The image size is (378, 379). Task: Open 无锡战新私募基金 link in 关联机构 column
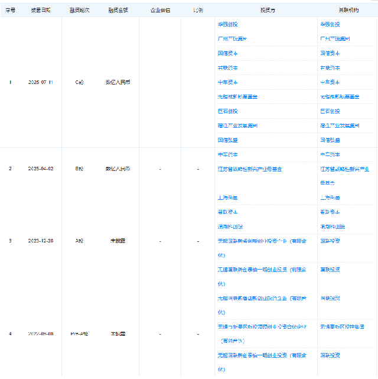[340, 97]
